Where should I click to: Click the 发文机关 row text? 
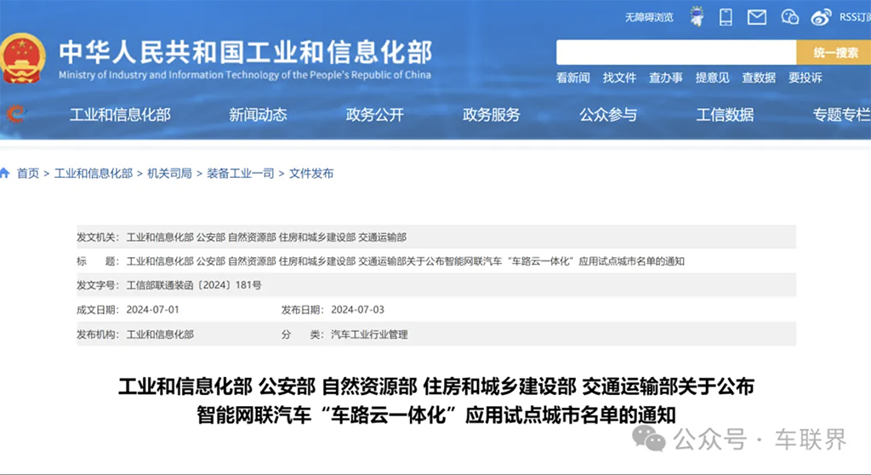point(266,237)
